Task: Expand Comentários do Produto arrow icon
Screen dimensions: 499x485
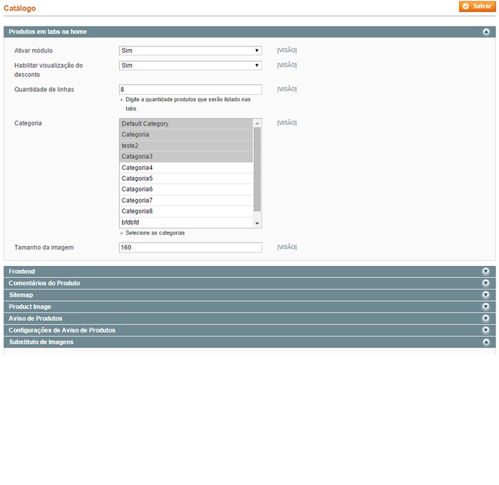Action: tap(486, 283)
